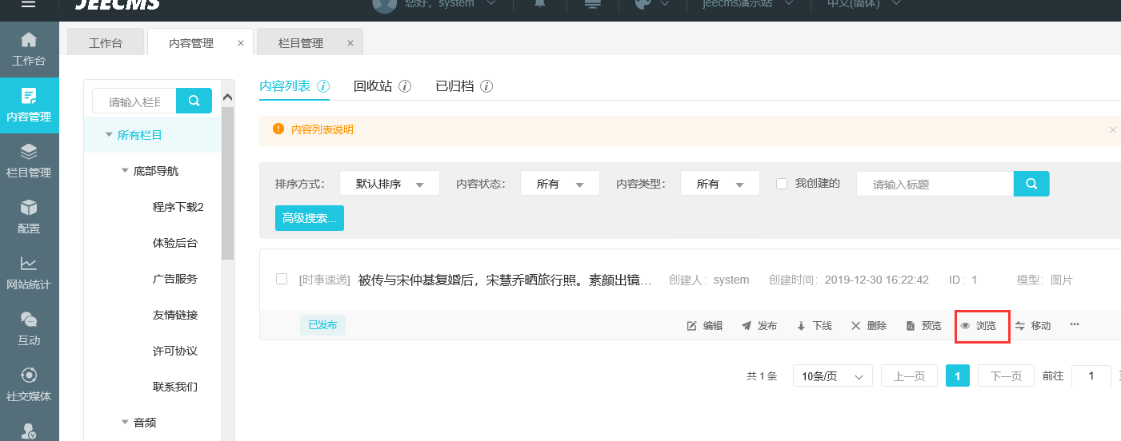This screenshot has height=441, width=1121.
Task: Select page 1 in pagination
Action: pos(958,376)
